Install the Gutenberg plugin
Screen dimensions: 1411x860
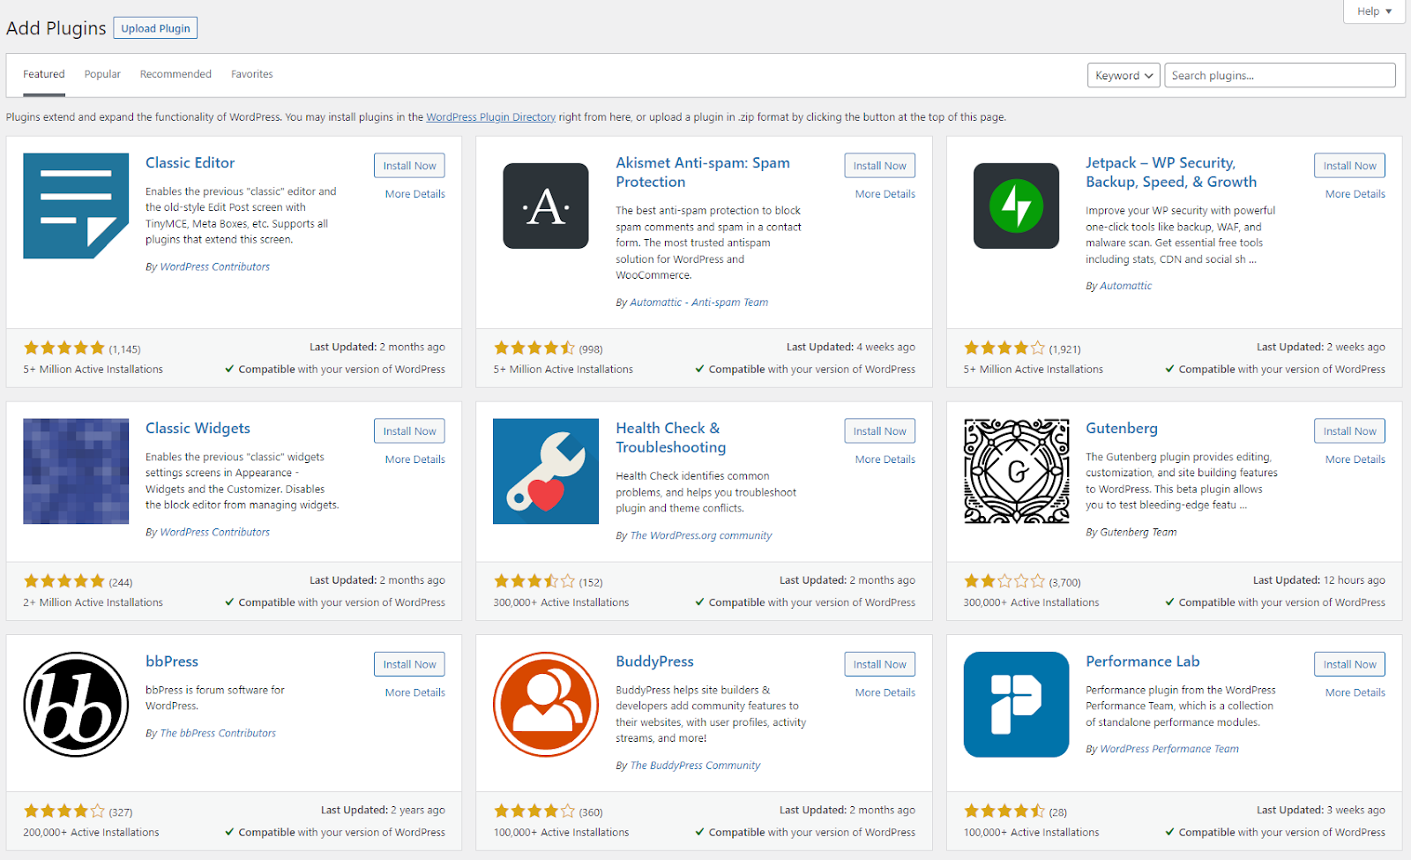[1349, 431]
